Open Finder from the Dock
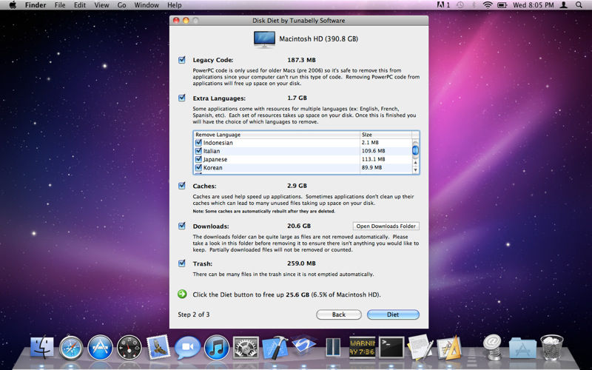The width and height of the screenshot is (592, 370). tap(42, 347)
